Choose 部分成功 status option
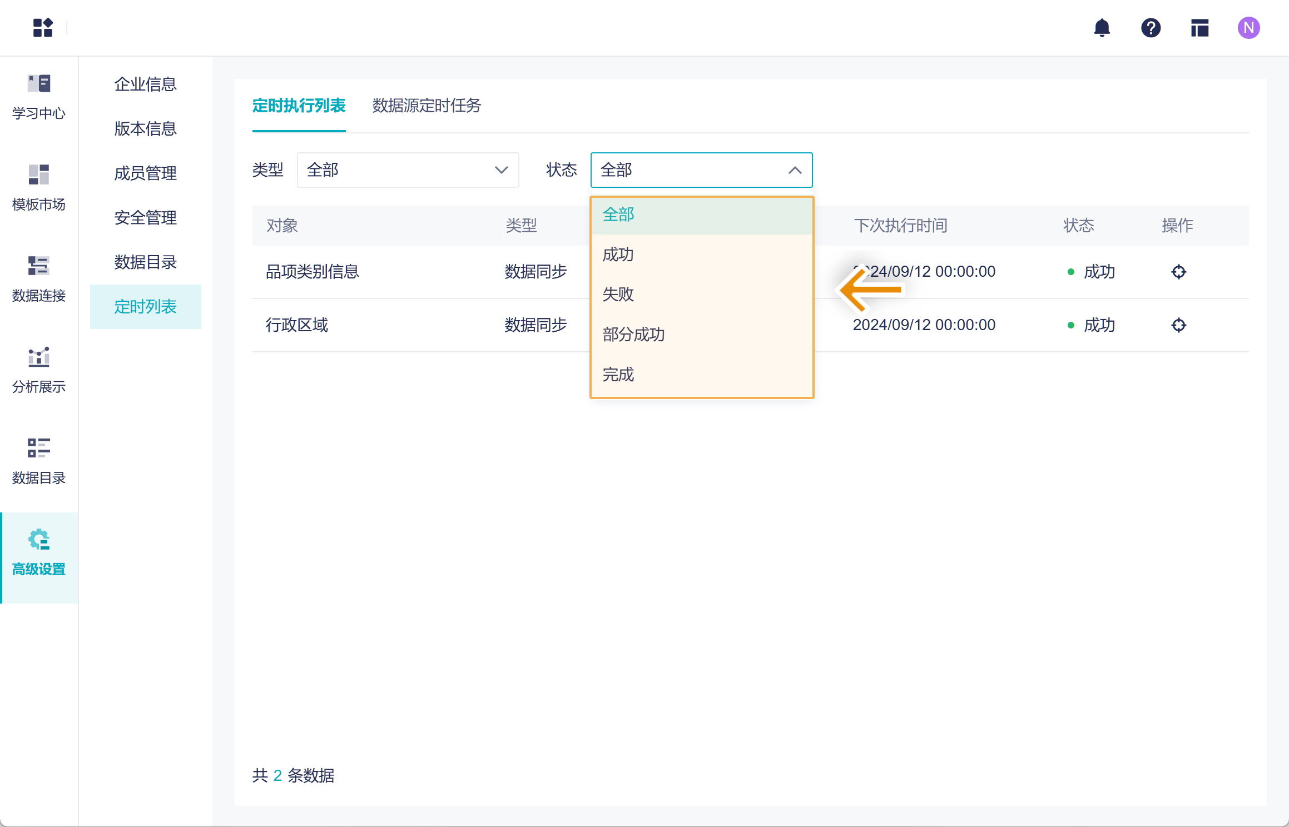This screenshot has height=827, width=1289. (x=633, y=335)
